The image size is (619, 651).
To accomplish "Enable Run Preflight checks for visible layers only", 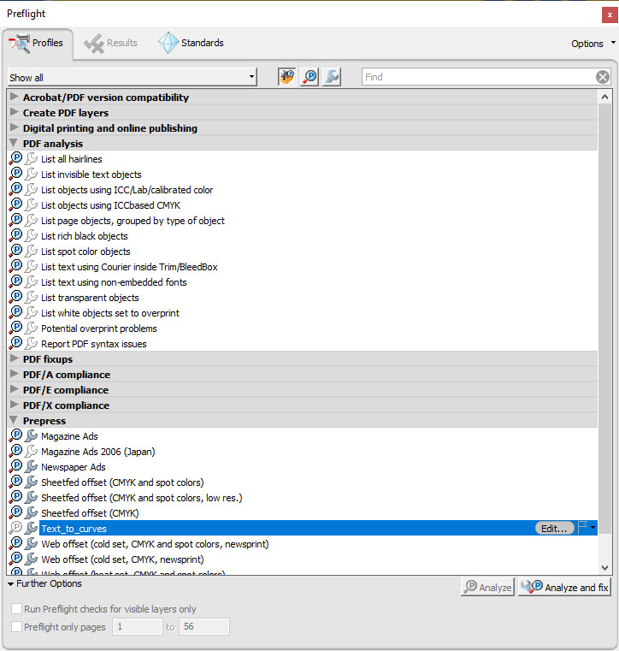I will (16, 608).
